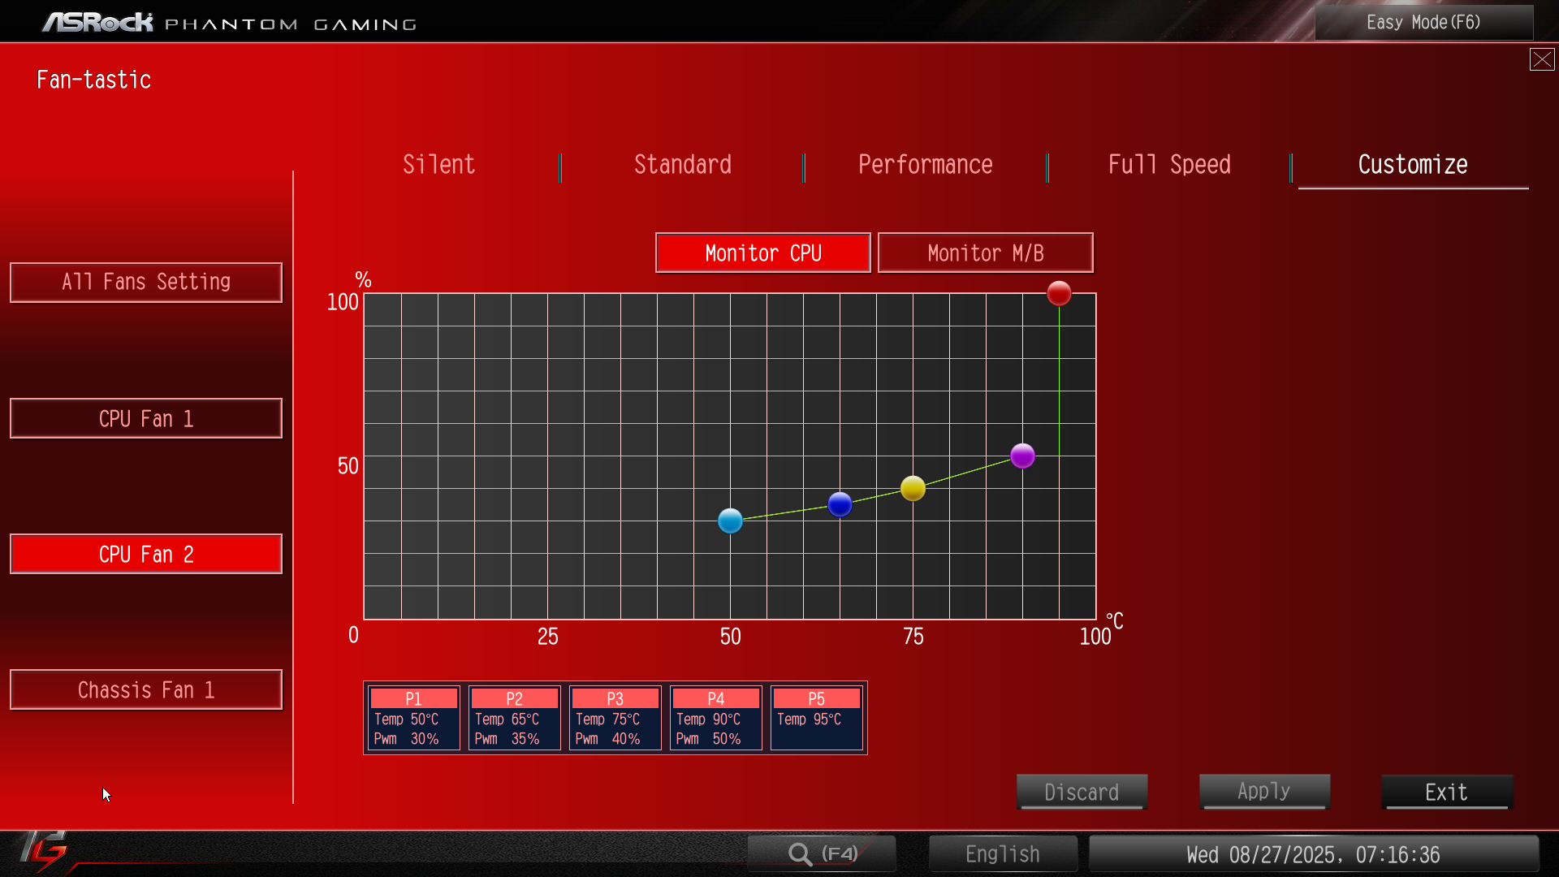
Task: Click the dark blue P2 curve point
Action: point(840,504)
